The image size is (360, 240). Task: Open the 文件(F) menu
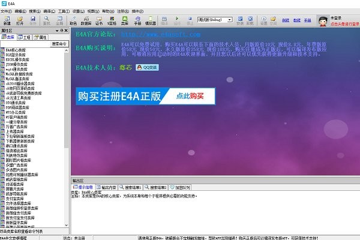(x=6, y=11)
